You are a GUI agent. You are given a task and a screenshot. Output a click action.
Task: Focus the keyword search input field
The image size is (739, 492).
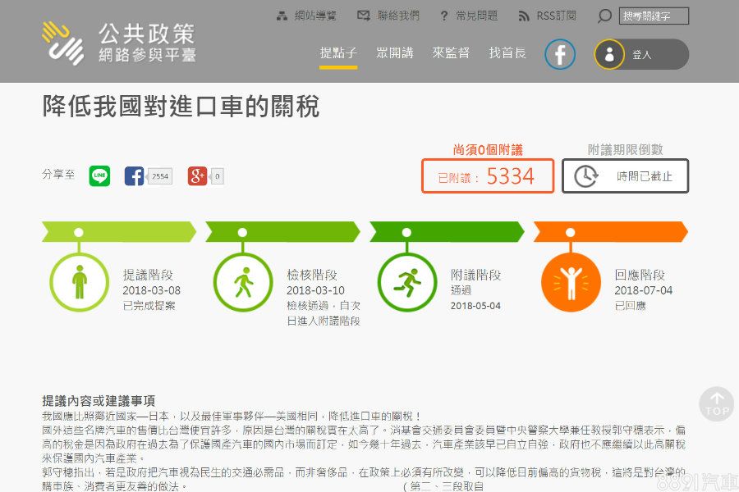pos(654,16)
